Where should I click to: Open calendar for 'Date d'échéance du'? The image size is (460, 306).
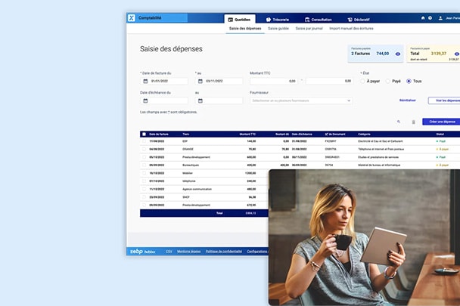point(145,100)
